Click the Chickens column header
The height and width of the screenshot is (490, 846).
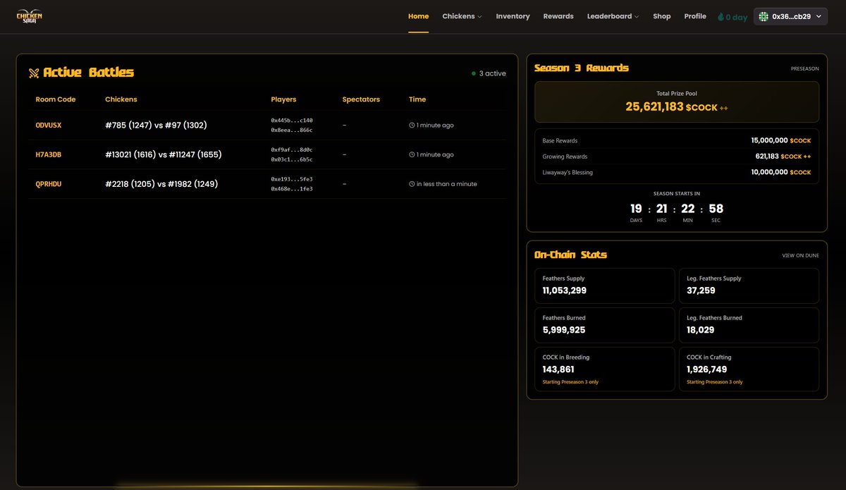121,99
